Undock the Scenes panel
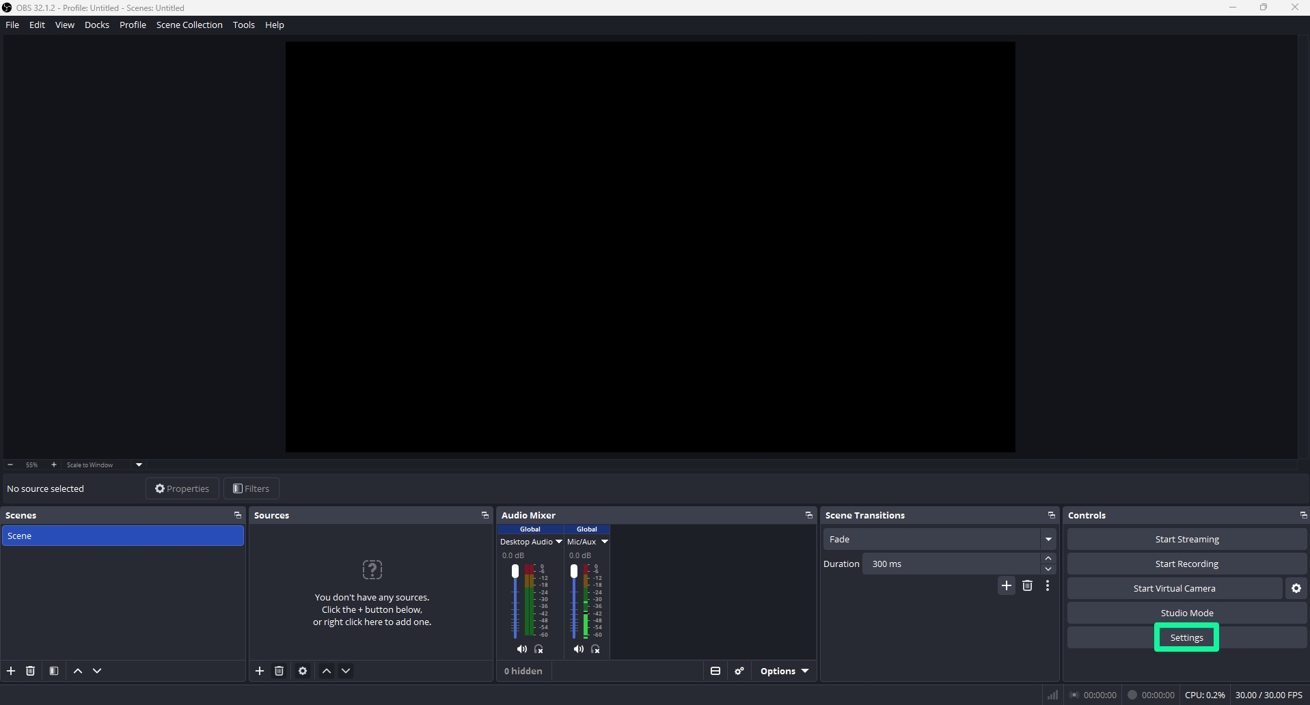This screenshot has width=1310, height=705. pyautogui.click(x=238, y=515)
